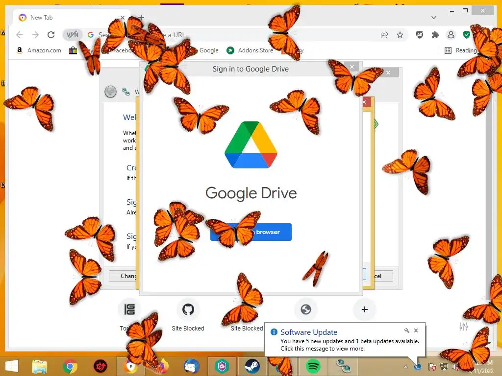
Task: Close the New Tab tab
Action: click(122, 18)
